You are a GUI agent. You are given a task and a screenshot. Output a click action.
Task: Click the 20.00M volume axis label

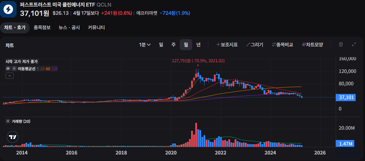pos(347,128)
